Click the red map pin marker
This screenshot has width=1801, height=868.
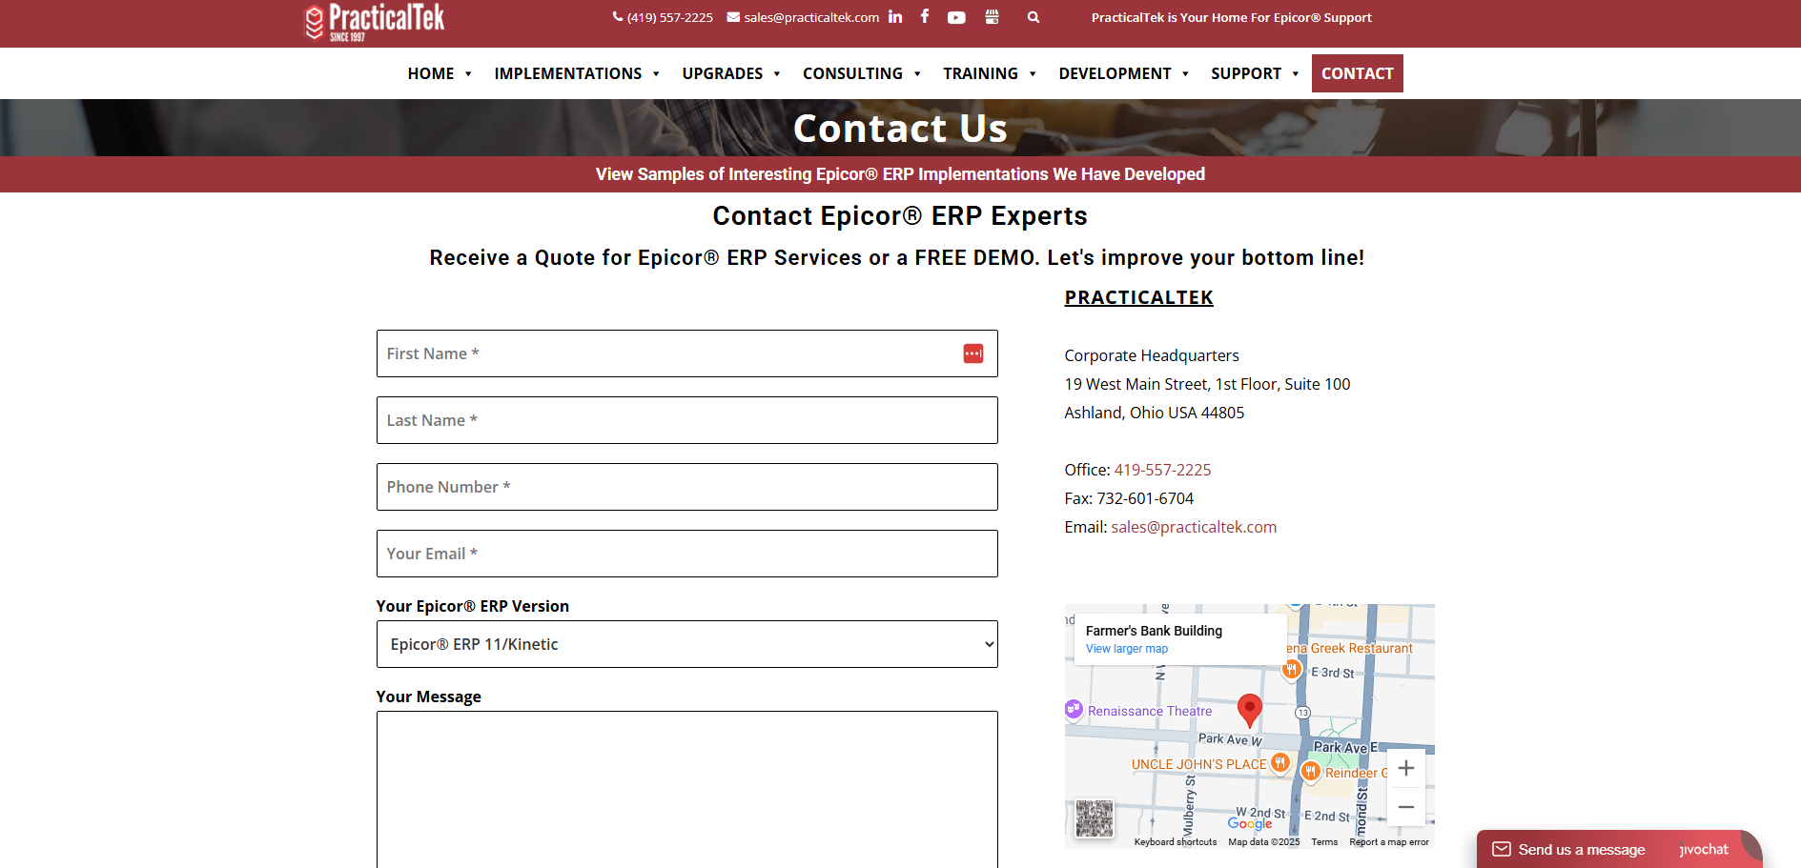1249,710
